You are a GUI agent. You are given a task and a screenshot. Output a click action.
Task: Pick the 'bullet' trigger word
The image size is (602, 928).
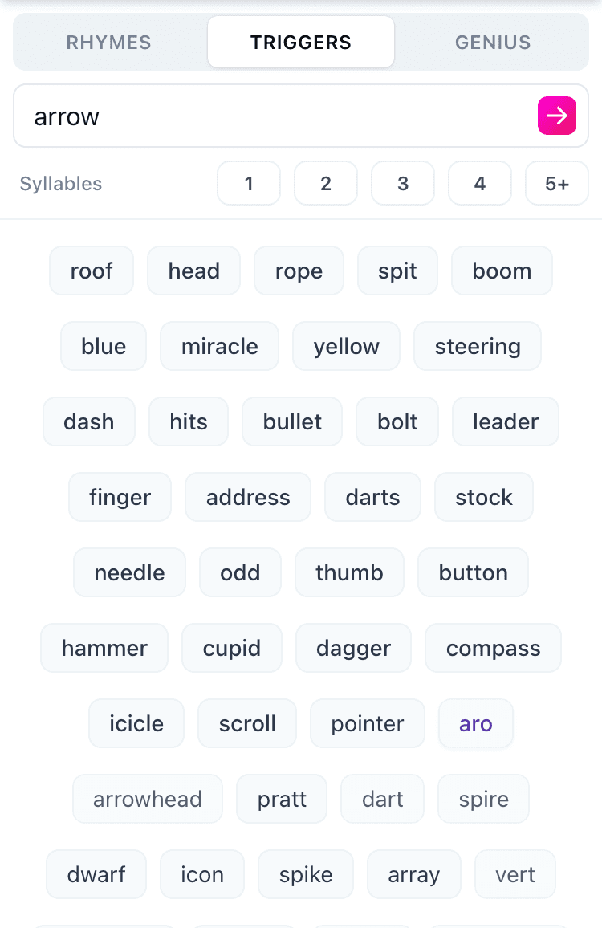[291, 421]
